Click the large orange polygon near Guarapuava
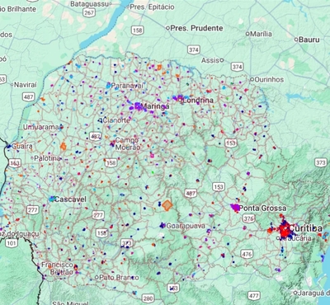The image size is (330, 305). click(x=167, y=205)
